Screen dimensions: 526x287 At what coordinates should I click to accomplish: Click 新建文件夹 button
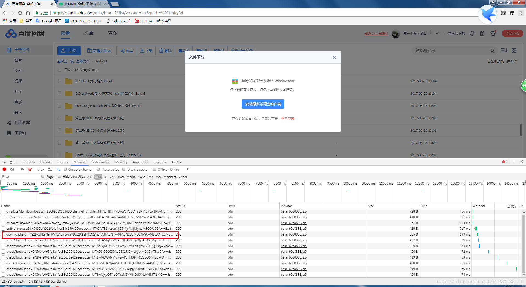[99, 51]
